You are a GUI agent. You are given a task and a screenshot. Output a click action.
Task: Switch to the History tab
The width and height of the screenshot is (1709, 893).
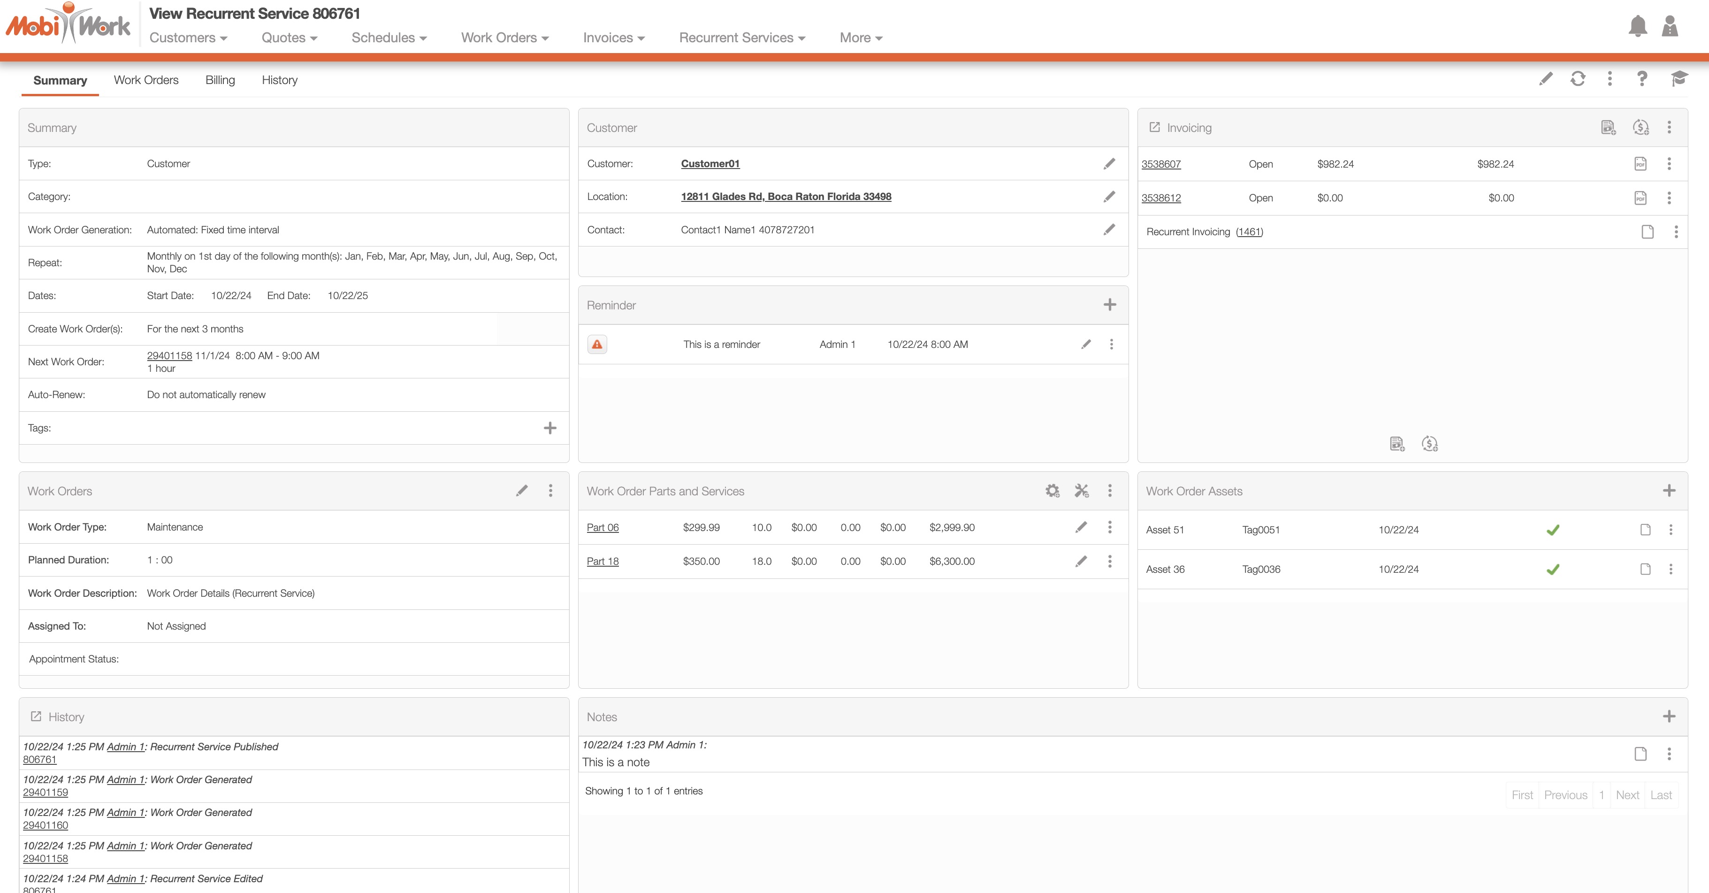coord(279,80)
